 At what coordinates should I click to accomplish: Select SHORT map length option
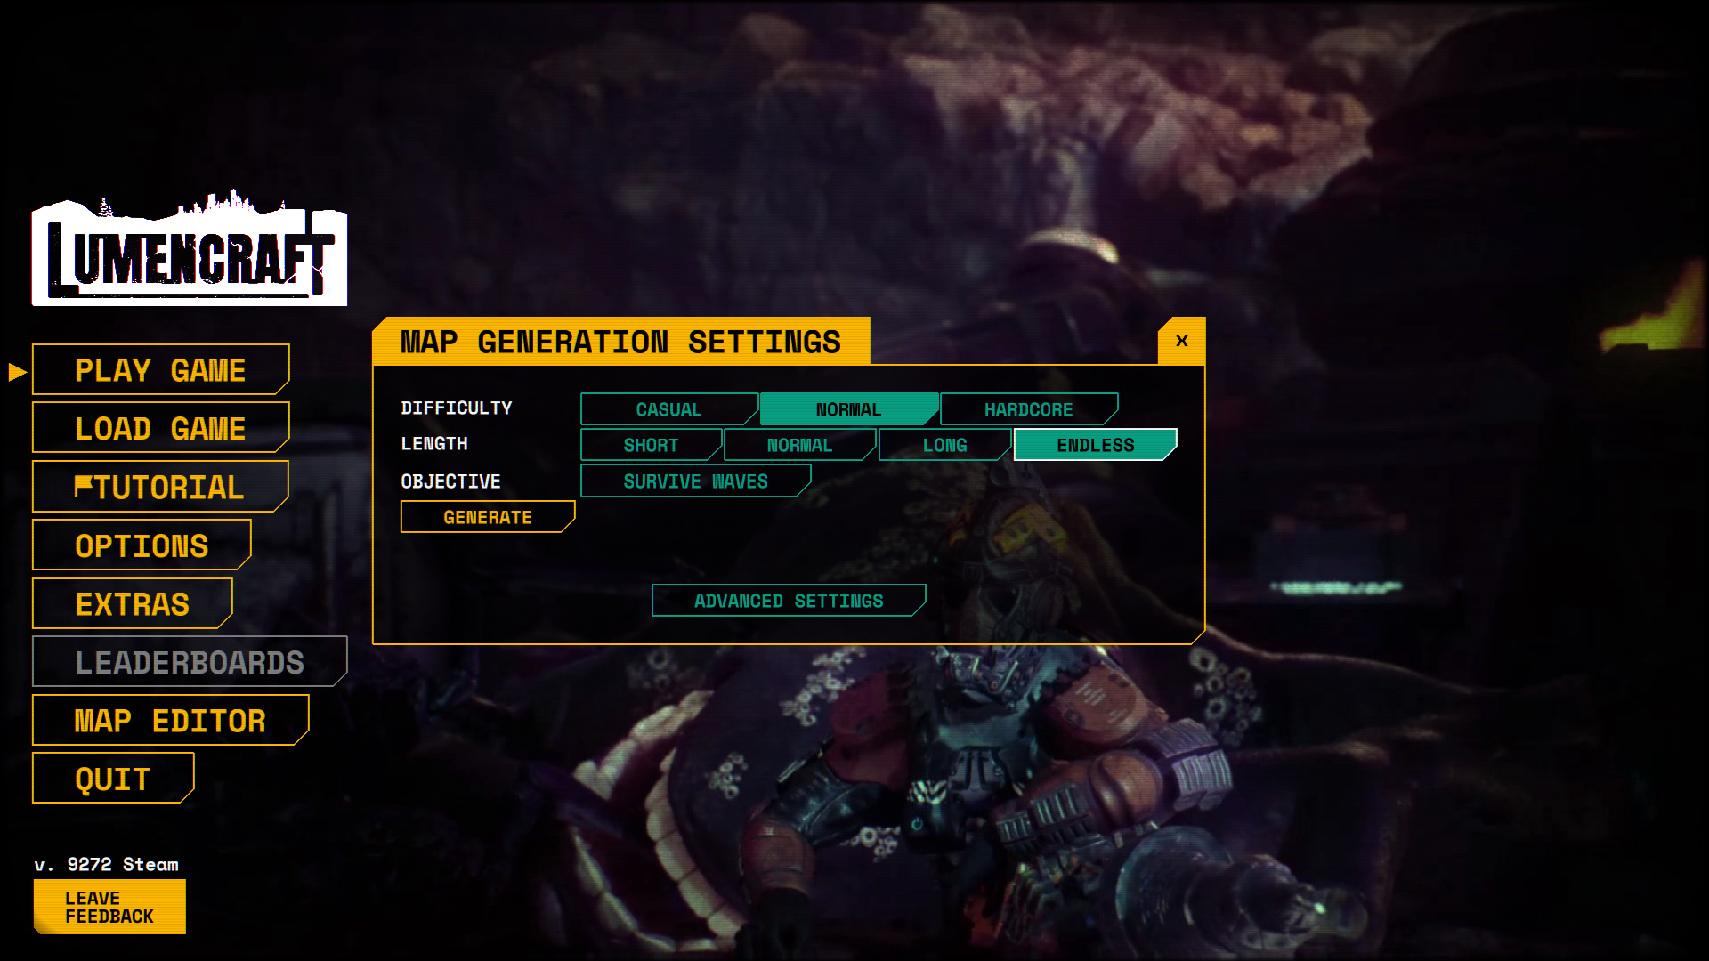point(652,443)
